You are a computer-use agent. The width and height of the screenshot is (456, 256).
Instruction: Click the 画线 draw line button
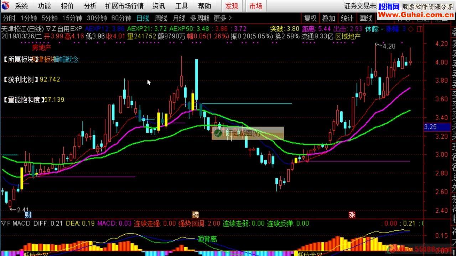coord(366,18)
